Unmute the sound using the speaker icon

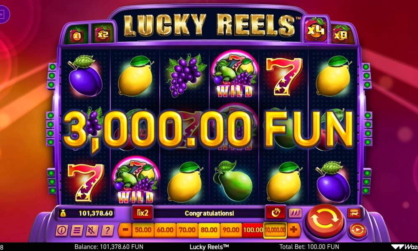tap(92, 231)
